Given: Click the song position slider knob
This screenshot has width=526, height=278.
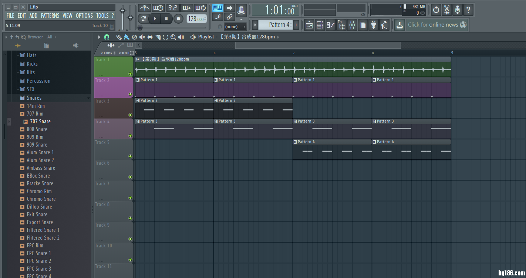Looking at the screenshot, I should pyautogui.click(x=140, y=28).
